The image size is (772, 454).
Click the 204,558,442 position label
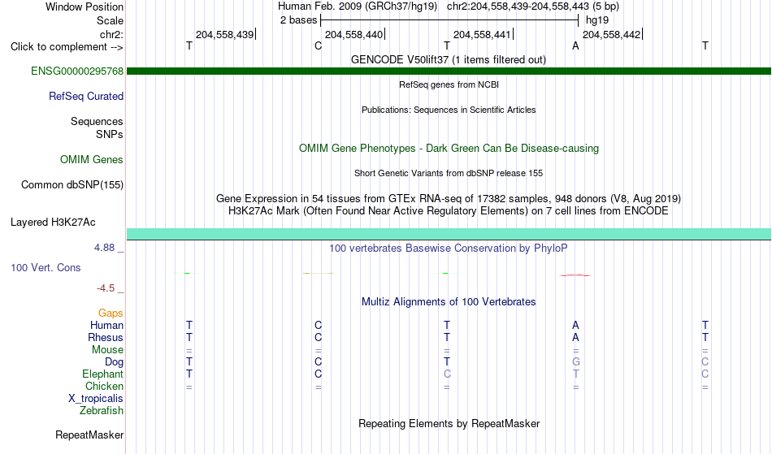coord(612,35)
